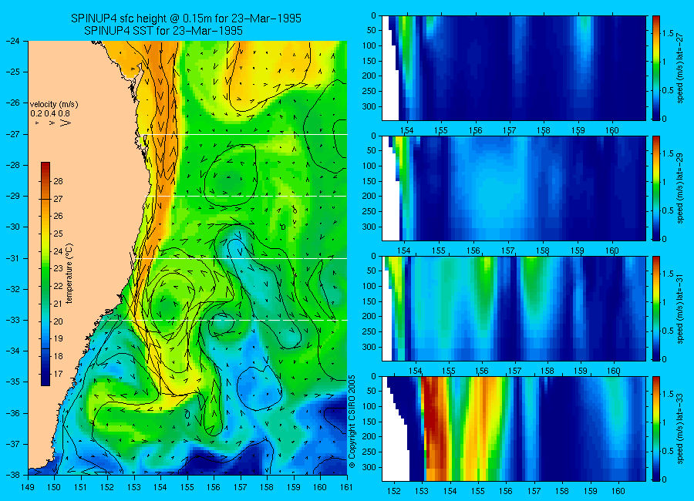This screenshot has height=501, width=694.
Task: Select the 'speed (m/s) lat=-29' label
Action: (680, 188)
